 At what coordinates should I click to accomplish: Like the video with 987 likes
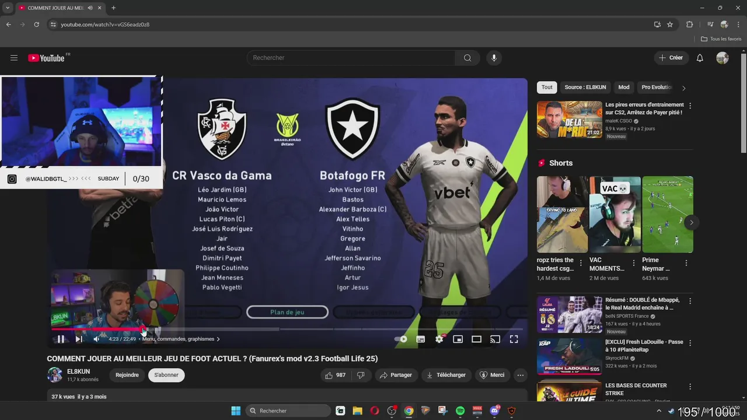coord(336,375)
